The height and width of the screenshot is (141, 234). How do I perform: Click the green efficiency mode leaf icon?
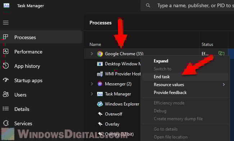point(221,53)
